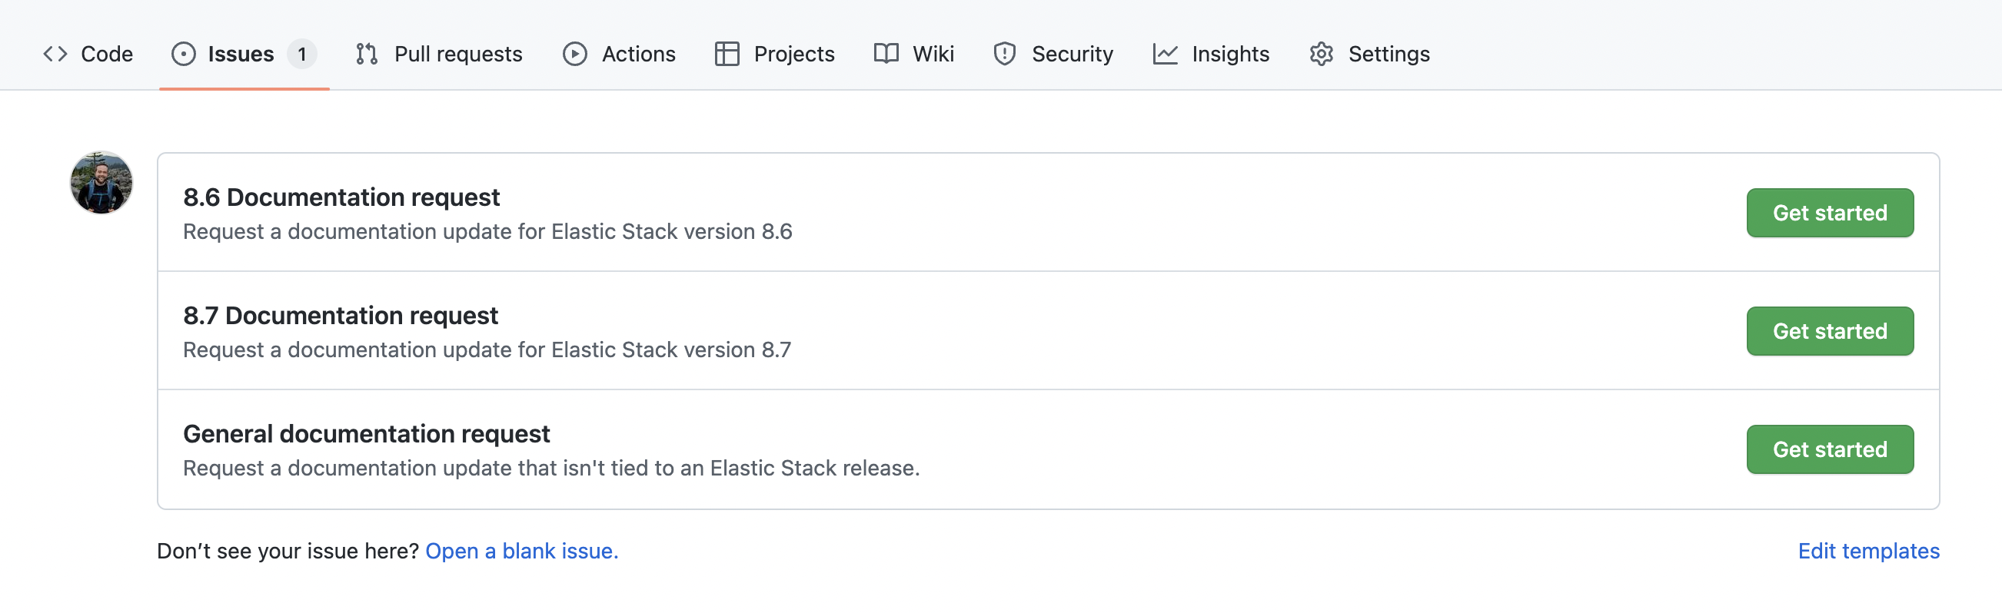2002x613 pixels.
Task: Click description text for Elastic Stack version 8.7
Action: pos(487,350)
